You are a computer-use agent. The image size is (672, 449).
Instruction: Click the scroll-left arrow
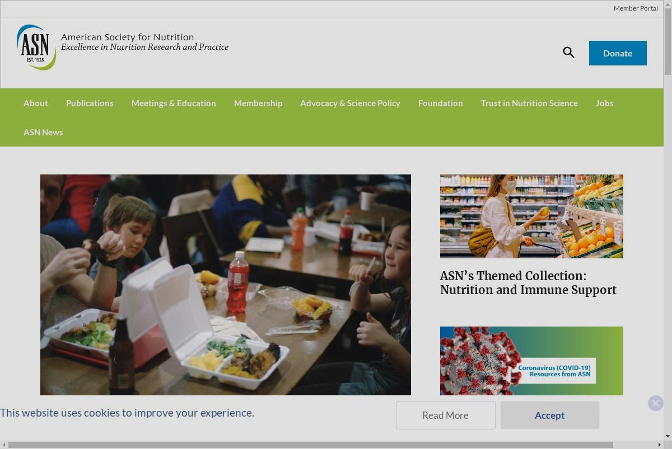coord(4,445)
